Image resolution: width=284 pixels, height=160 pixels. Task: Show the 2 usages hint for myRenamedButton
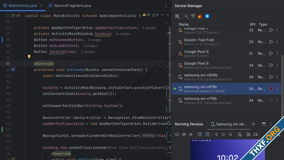click(x=94, y=40)
